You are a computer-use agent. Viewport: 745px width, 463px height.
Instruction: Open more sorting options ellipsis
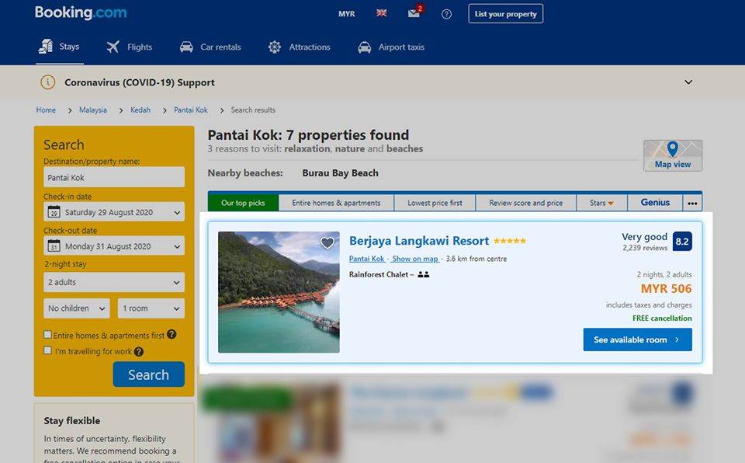pos(693,204)
